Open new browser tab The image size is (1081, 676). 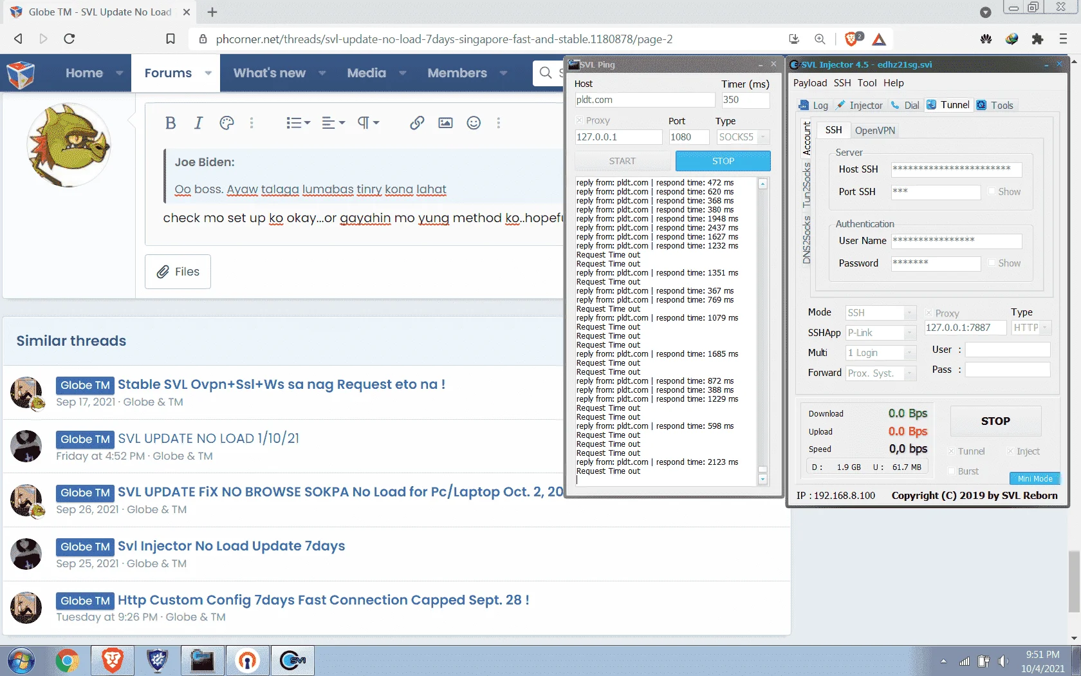pyautogui.click(x=212, y=12)
